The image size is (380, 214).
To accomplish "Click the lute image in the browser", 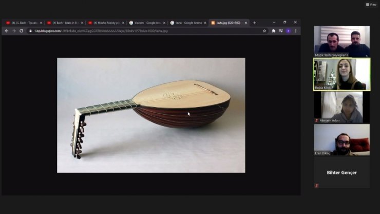I will click(151, 115).
